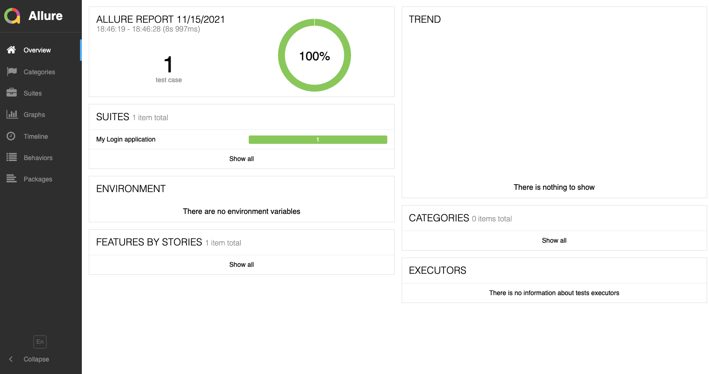The image size is (709, 374).
Task: Click the Collapse sidebar chevron icon
Action: [11, 359]
